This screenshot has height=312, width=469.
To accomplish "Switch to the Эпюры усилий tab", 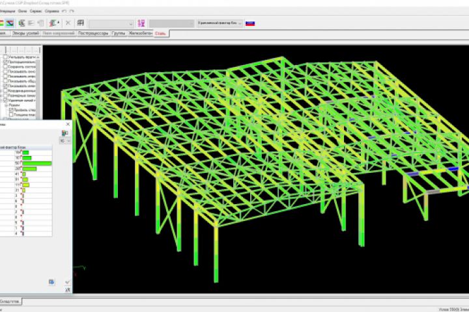I will point(25,33).
